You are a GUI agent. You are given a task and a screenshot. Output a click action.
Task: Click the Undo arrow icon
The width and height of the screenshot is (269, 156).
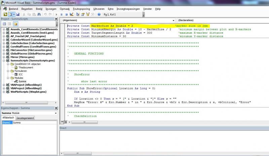tap(45, 14)
